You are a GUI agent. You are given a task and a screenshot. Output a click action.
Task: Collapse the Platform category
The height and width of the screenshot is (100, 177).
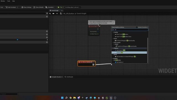pos(113,48)
